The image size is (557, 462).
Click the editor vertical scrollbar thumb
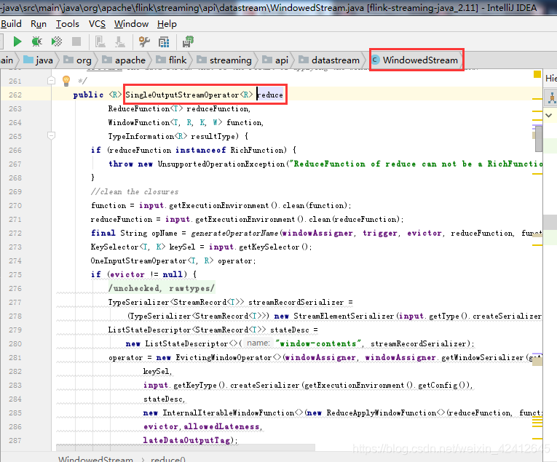point(539,139)
